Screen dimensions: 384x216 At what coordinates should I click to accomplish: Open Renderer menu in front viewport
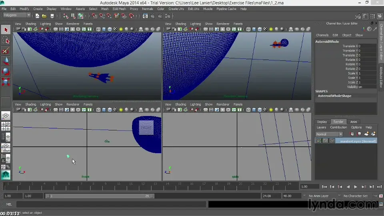coord(73,104)
